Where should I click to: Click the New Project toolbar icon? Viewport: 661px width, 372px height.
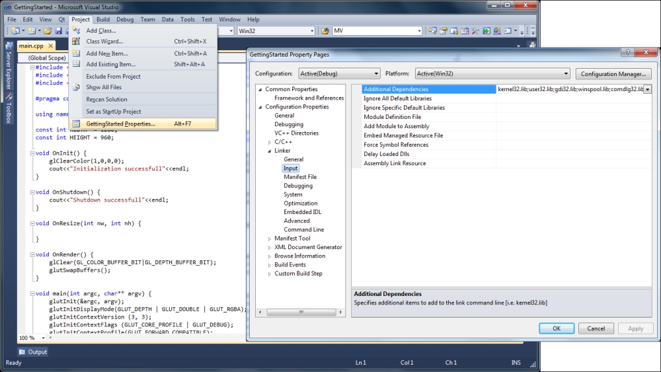click(16, 31)
